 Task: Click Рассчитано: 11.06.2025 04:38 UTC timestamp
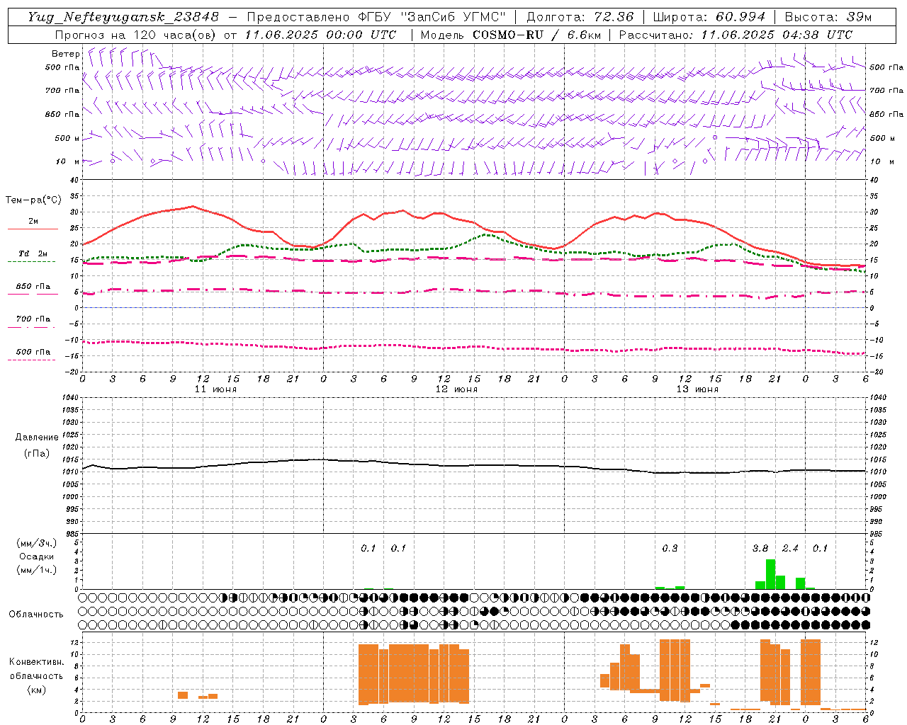736,35
